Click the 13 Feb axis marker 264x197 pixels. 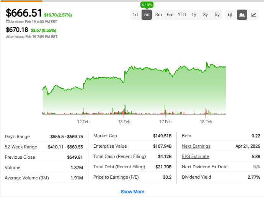tap(124, 122)
